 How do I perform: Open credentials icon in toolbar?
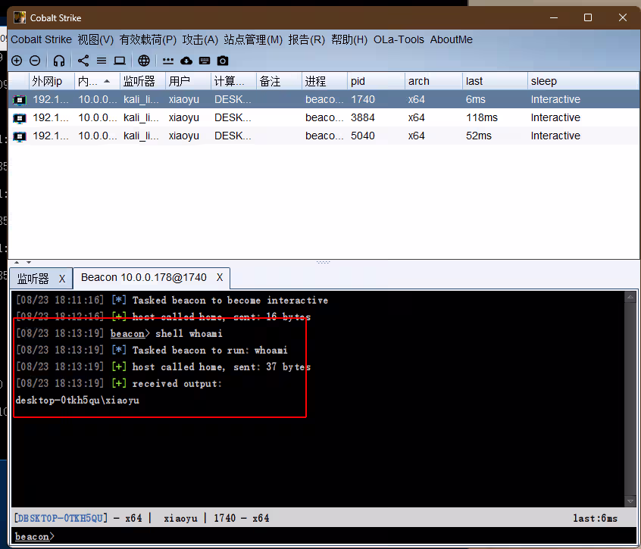tap(168, 61)
